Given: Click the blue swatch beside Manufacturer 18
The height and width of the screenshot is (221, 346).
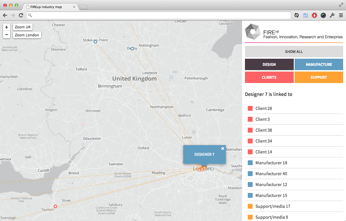Looking at the screenshot, I should click(250, 163).
